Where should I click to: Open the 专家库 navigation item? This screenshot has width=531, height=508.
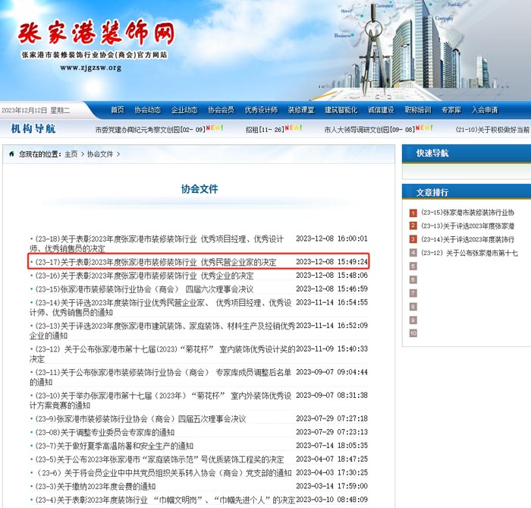tap(451, 110)
